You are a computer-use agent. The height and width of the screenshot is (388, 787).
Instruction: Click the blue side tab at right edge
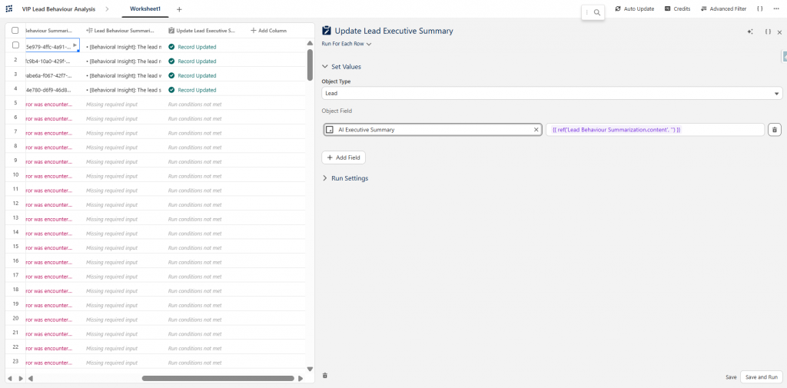point(785,56)
